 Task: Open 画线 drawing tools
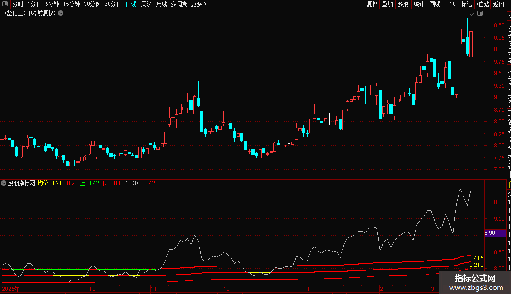click(435, 4)
